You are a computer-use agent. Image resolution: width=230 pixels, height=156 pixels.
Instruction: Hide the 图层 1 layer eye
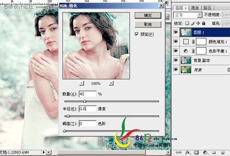point(176,32)
